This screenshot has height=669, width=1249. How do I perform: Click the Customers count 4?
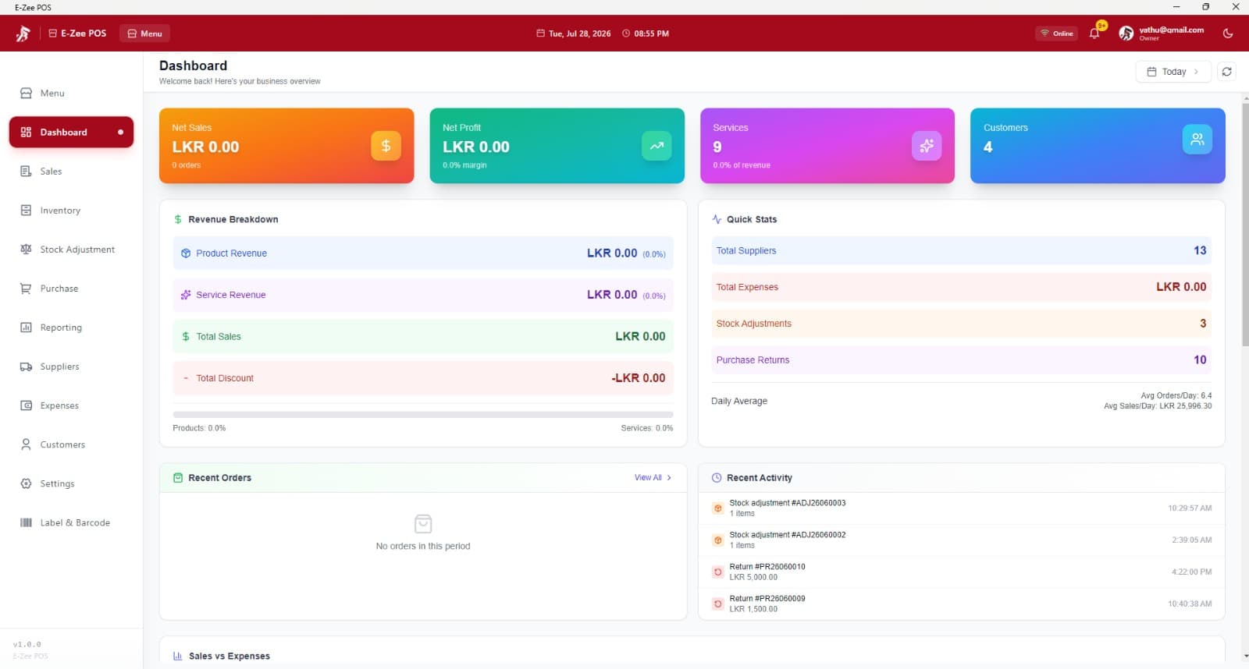[x=988, y=147]
